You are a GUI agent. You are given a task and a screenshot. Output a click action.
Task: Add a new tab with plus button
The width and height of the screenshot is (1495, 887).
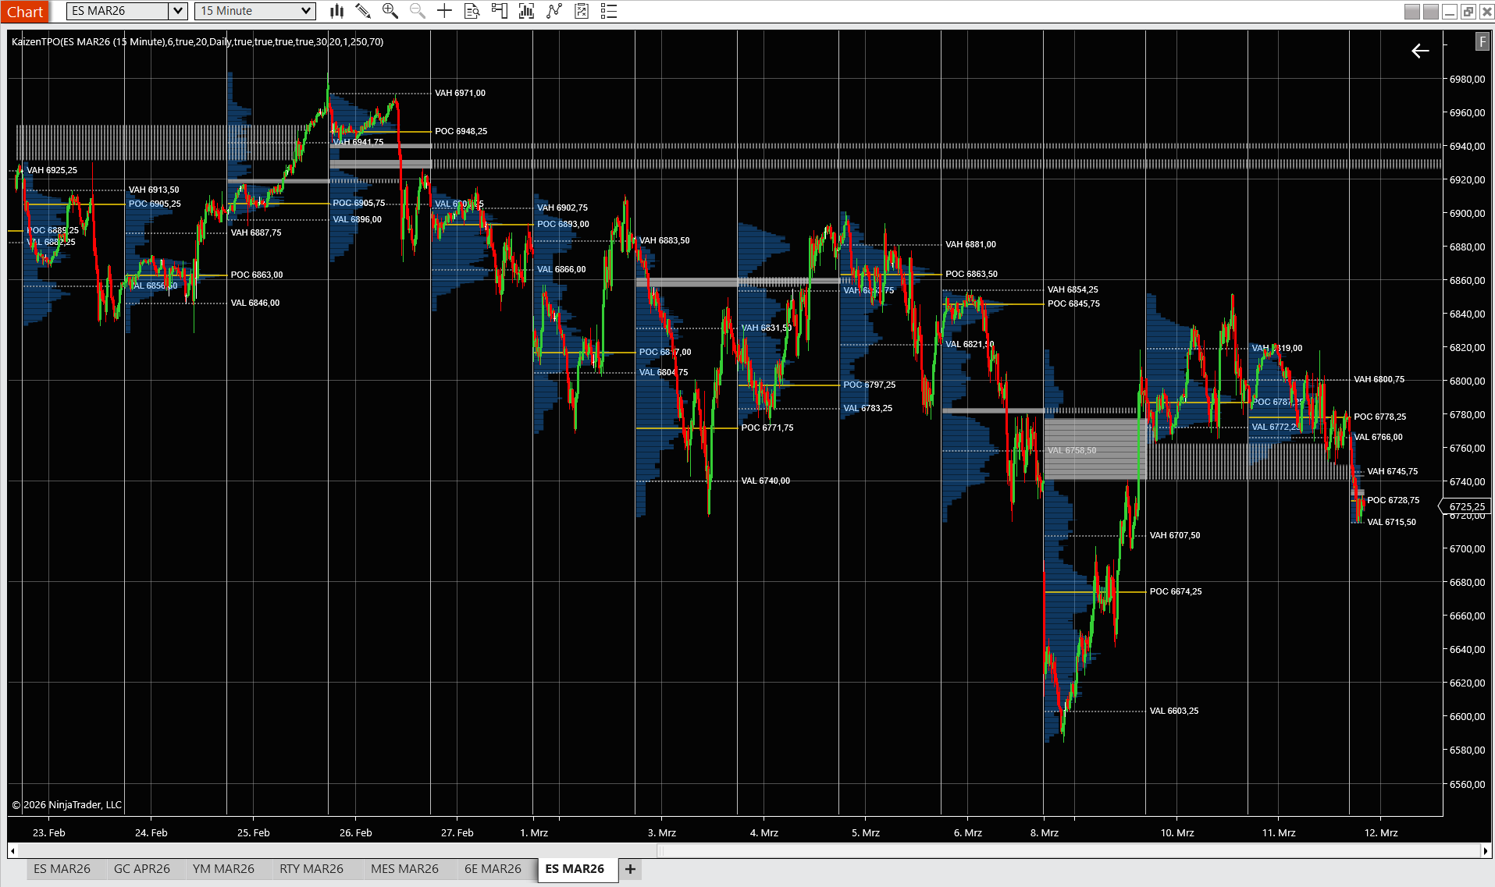tap(630, 868)
